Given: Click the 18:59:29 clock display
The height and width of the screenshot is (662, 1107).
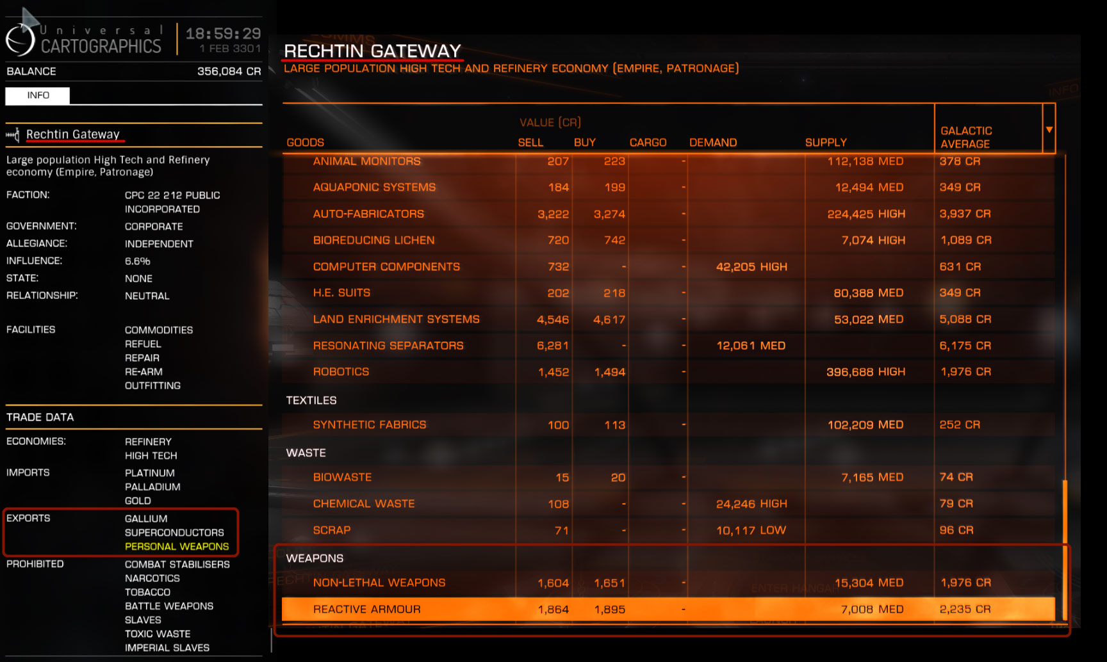Looking at the screenshot, I should 224,33.
